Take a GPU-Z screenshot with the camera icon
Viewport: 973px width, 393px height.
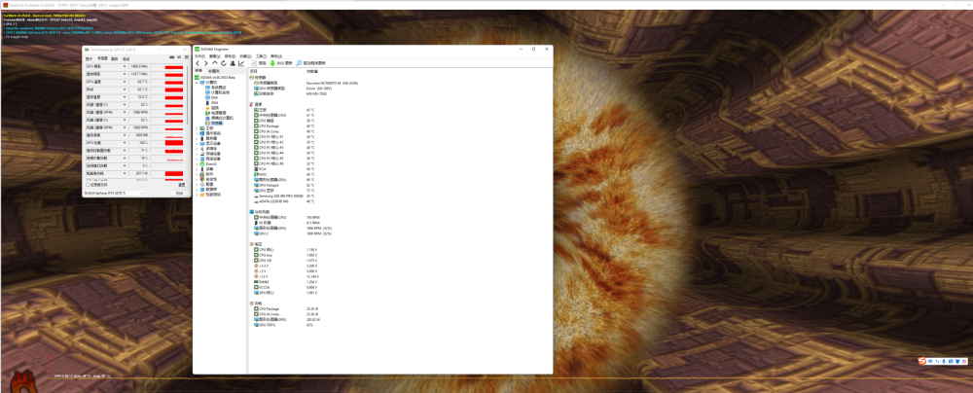[x=172, y=57]
